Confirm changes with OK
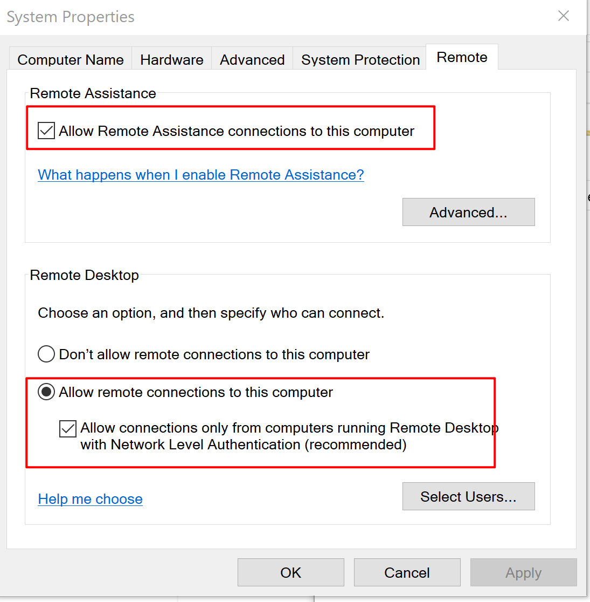This screenshot has width=590, height=602. click(x=290, y=572)
